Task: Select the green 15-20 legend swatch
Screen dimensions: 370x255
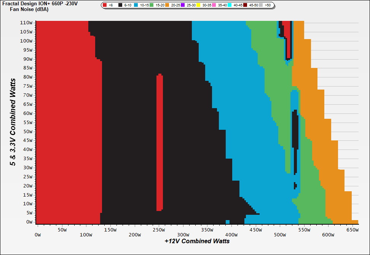Action: (x=152, y=5)
